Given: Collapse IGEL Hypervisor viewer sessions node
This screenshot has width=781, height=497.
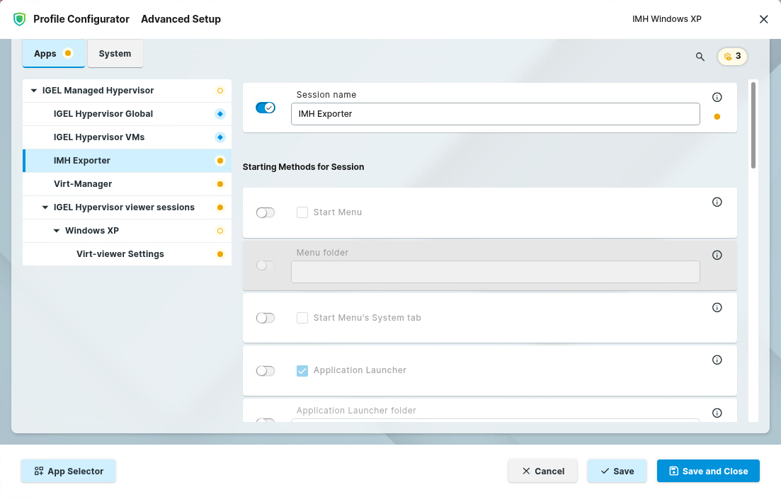Looking at the screenshot, I should [x=45, y=207].
